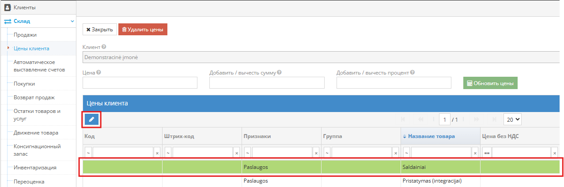This screenshot has width=564, height=187.
Task: Click Paslaugos cell in Pristatymas row
Action: point(281,181)
